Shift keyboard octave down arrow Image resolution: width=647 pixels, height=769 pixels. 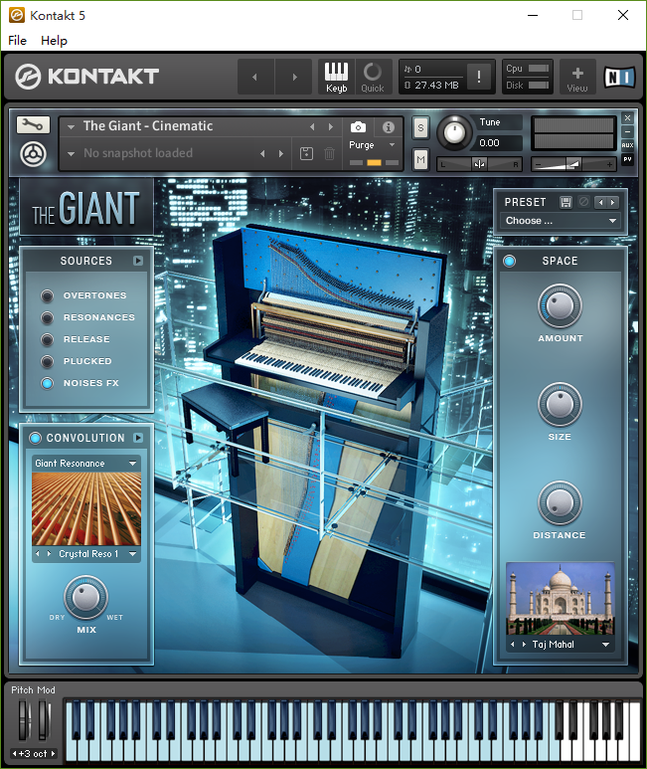(x=15, y=753)
